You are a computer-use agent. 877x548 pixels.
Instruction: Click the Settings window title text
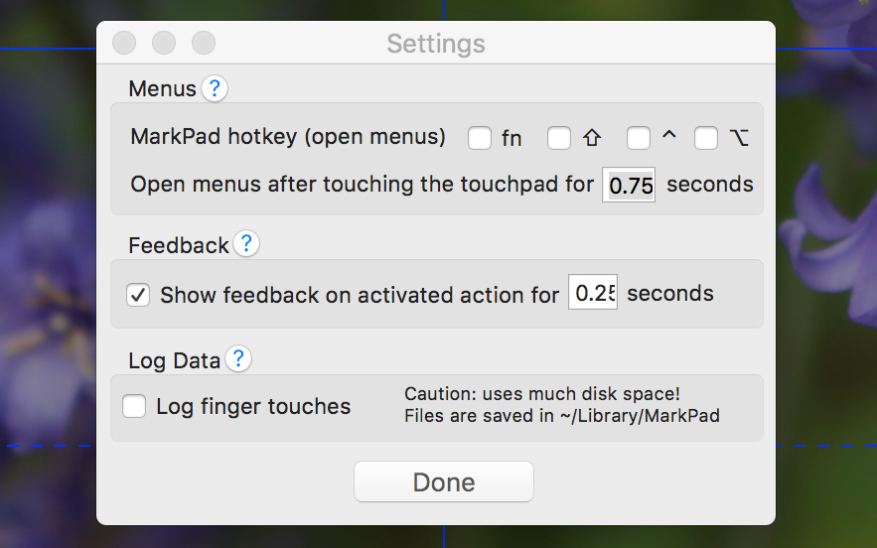[x=436, y=44]
